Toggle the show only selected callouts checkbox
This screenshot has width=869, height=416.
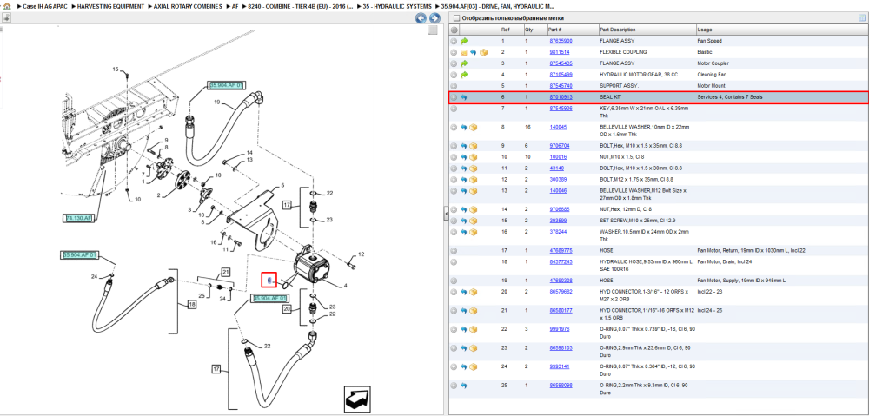[457, 18]
